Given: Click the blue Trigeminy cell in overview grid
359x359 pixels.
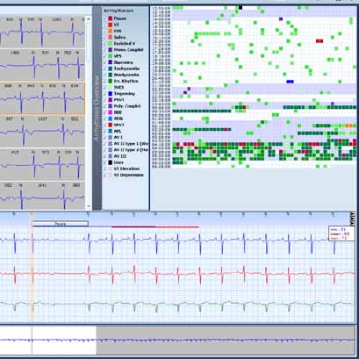Looking at the screenshot, I should [290, 82].
